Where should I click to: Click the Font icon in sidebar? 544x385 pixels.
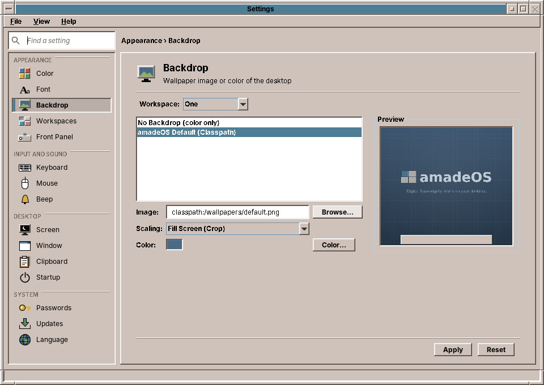click(24, 89)
